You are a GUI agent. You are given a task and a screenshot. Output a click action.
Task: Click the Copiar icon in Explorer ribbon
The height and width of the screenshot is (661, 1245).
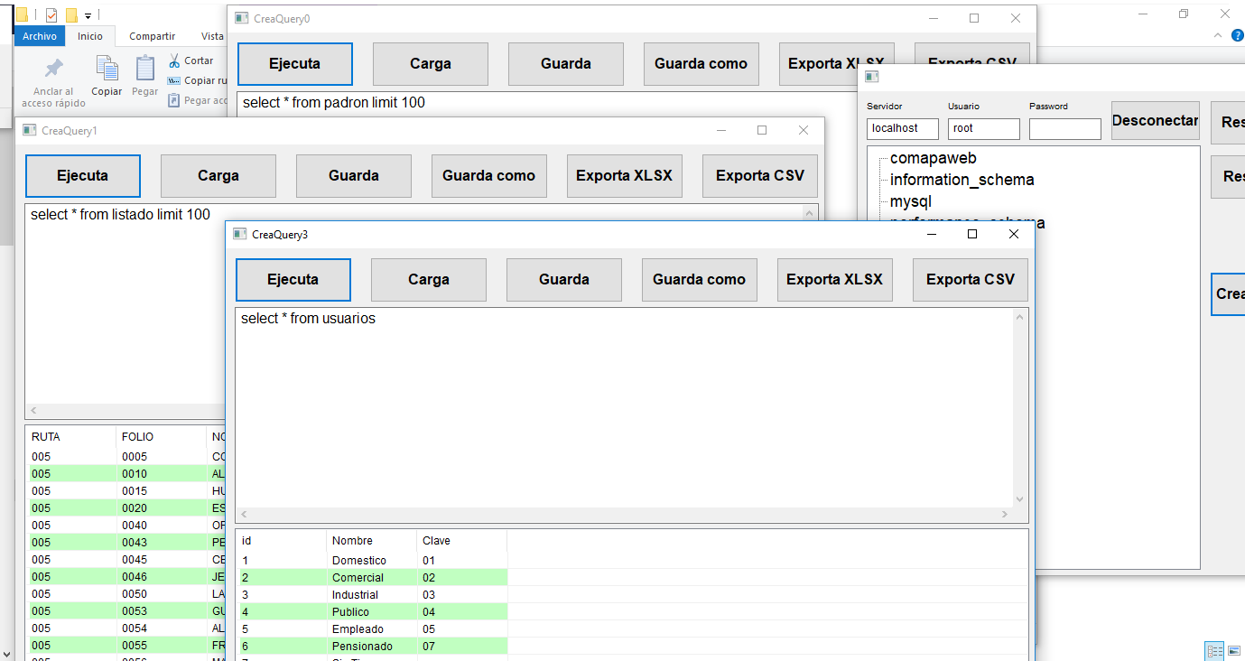[x=107, y=70]
